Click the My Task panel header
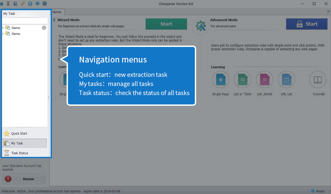 (25, 14)
